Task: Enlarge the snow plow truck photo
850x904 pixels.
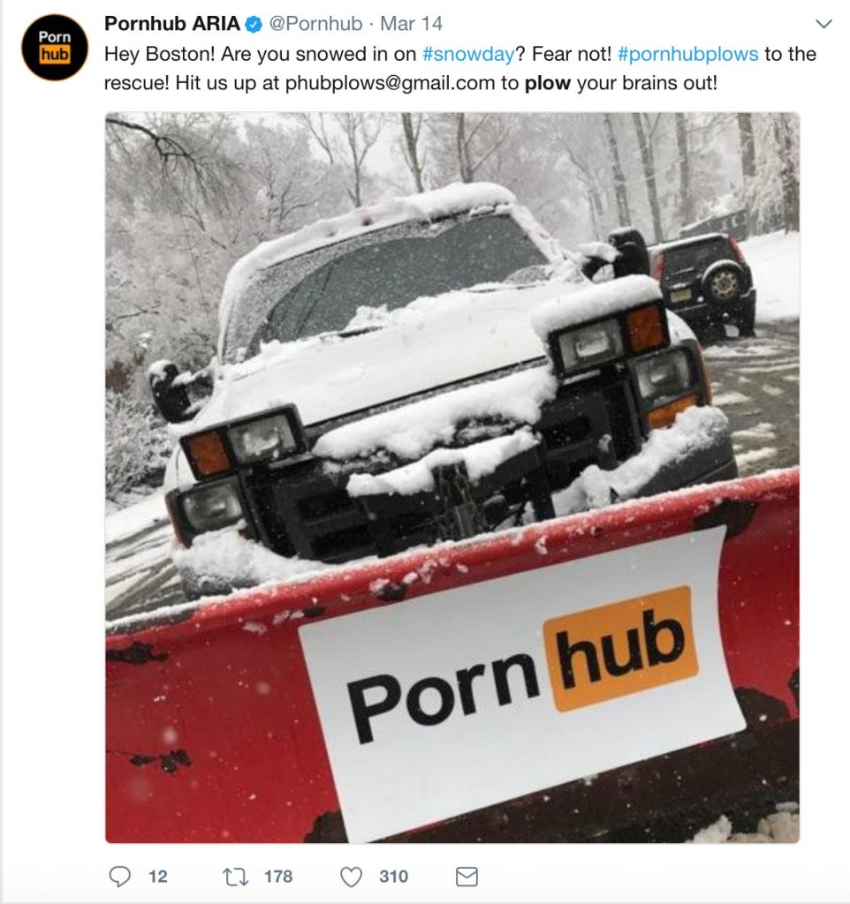Action: tap(452, 478)
